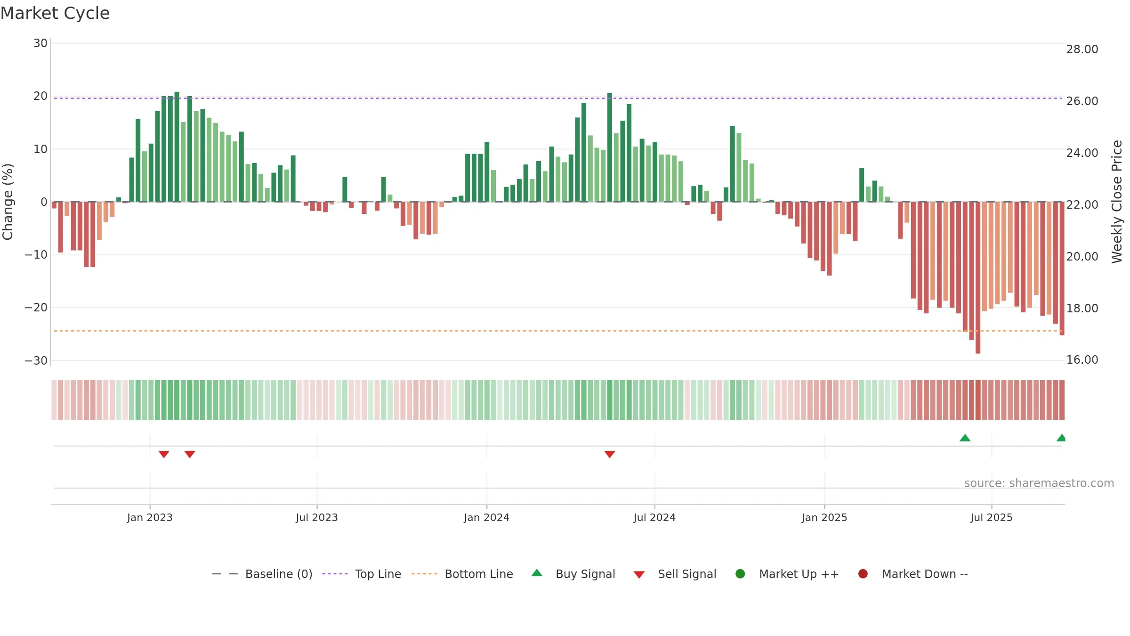Toggle the Buy Signal legend label
The width and height of the screenshot is (1130, 636).
point(585,574)
